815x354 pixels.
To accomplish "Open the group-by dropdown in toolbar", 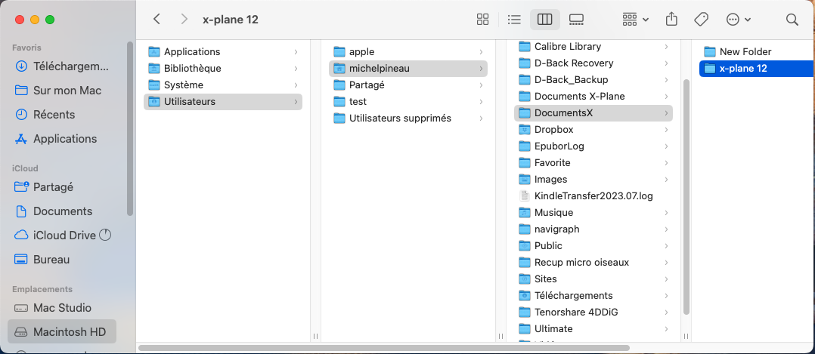I will click(635, 20).
